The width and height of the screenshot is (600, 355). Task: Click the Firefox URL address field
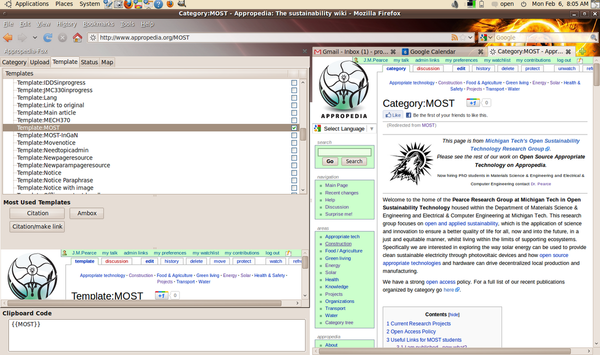(x=275, y=37)
